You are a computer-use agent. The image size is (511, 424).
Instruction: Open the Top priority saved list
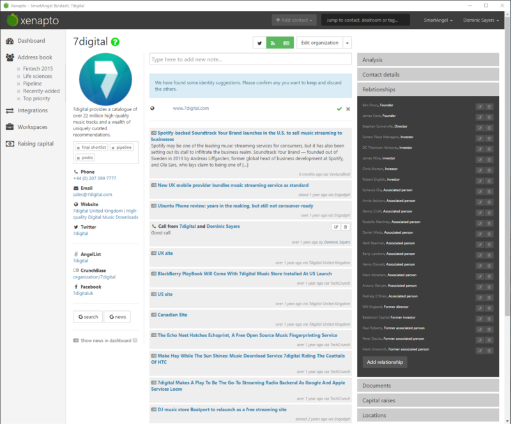point(36,98)
